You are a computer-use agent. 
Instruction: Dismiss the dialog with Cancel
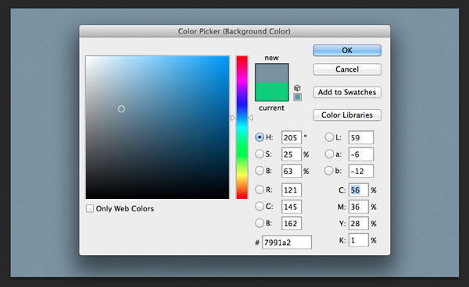point(347,69)
